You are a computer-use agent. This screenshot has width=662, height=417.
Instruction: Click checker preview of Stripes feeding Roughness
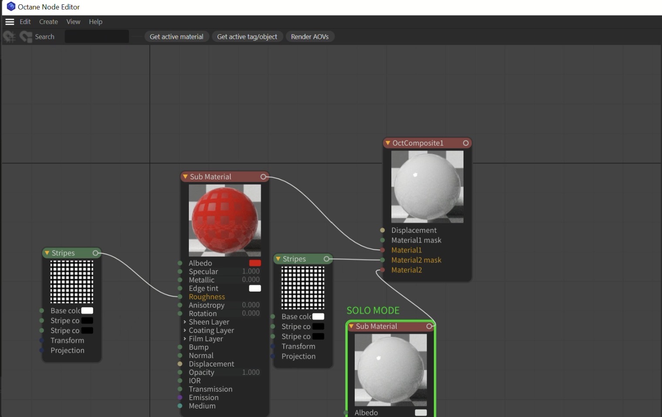coord(72,282)
